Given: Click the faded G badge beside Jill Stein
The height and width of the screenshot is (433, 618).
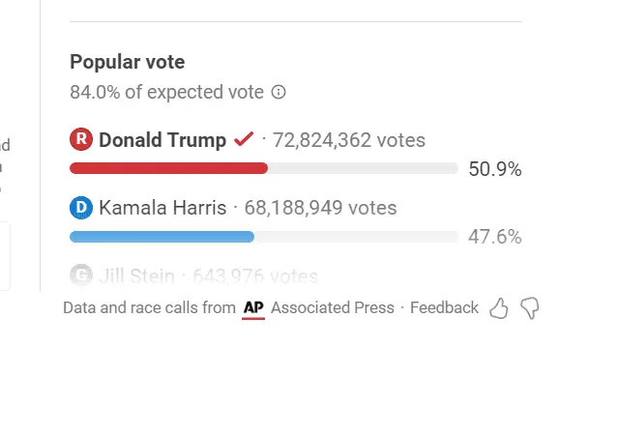Looking at the screenshot, I should coord(81,275).
